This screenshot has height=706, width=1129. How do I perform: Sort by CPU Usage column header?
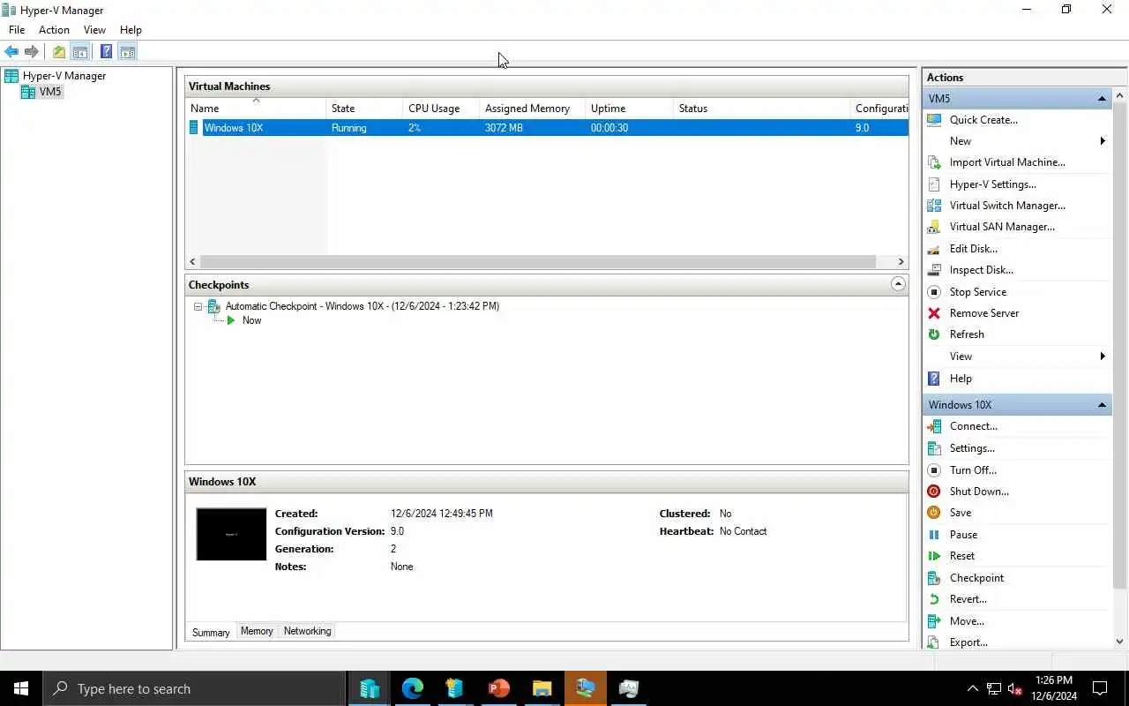click(441, 109)
